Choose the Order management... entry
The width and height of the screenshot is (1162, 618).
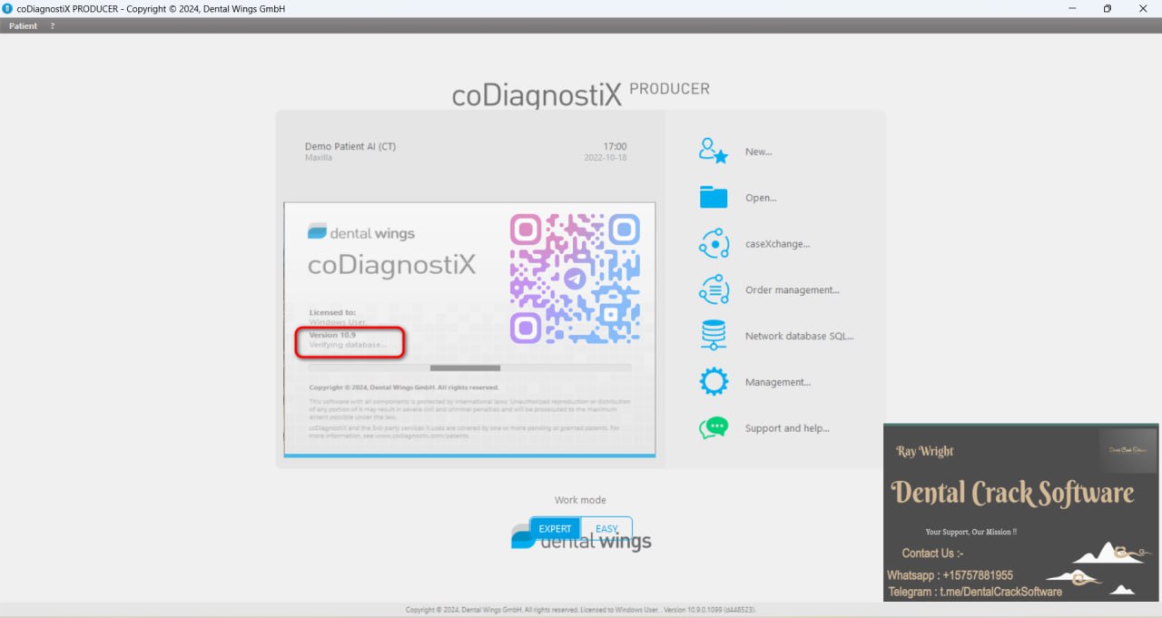coord(792,290)
